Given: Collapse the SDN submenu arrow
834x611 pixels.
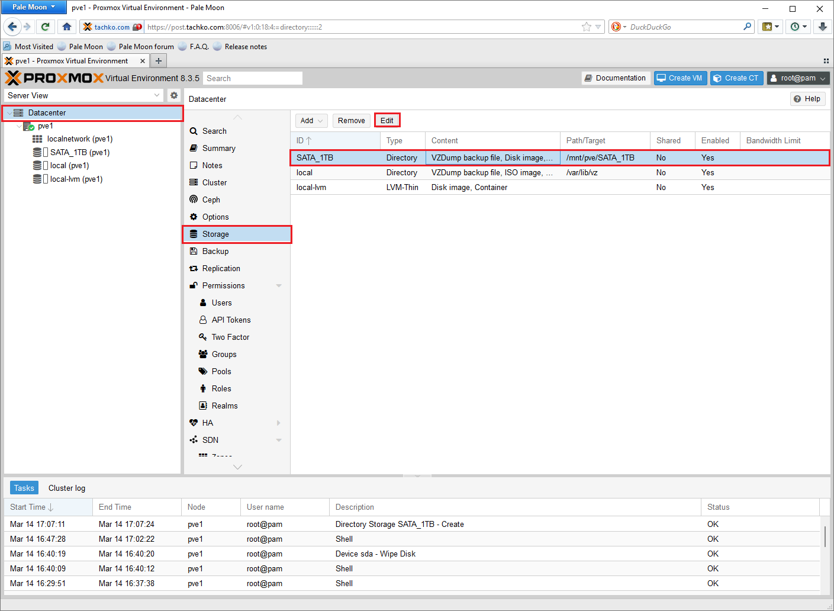Looking at the screenshot, I should pos(279,440).
